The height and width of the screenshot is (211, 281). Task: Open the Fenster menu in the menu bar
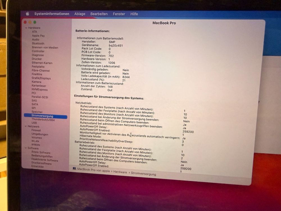coord(119,14)
